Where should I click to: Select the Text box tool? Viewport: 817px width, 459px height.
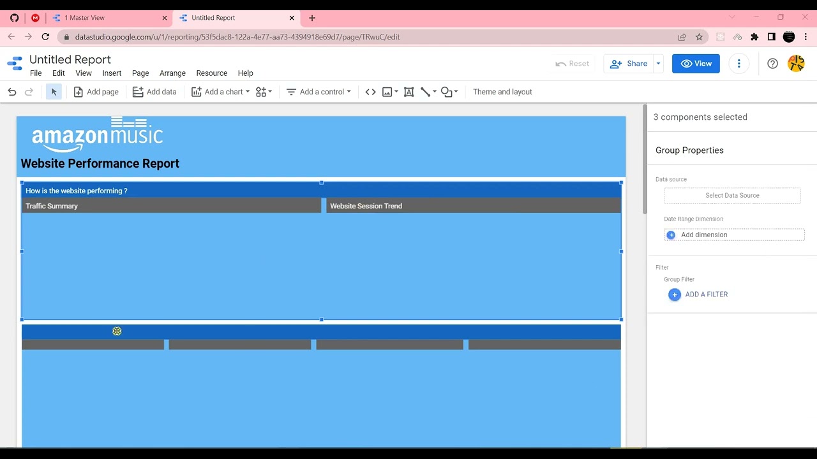(x=409, y=92)
